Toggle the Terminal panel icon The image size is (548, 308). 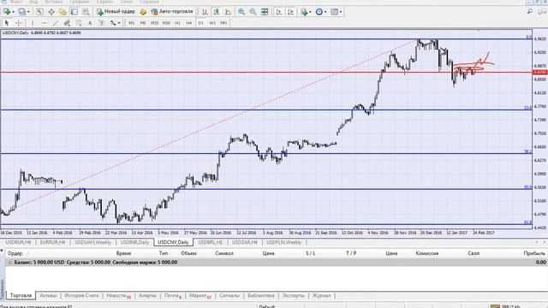(74, 12)
